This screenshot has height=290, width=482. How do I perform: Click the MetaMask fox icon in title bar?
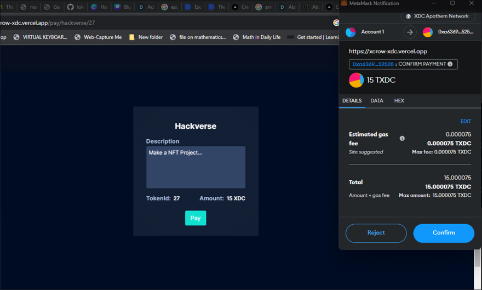click(x=344, y=3)
